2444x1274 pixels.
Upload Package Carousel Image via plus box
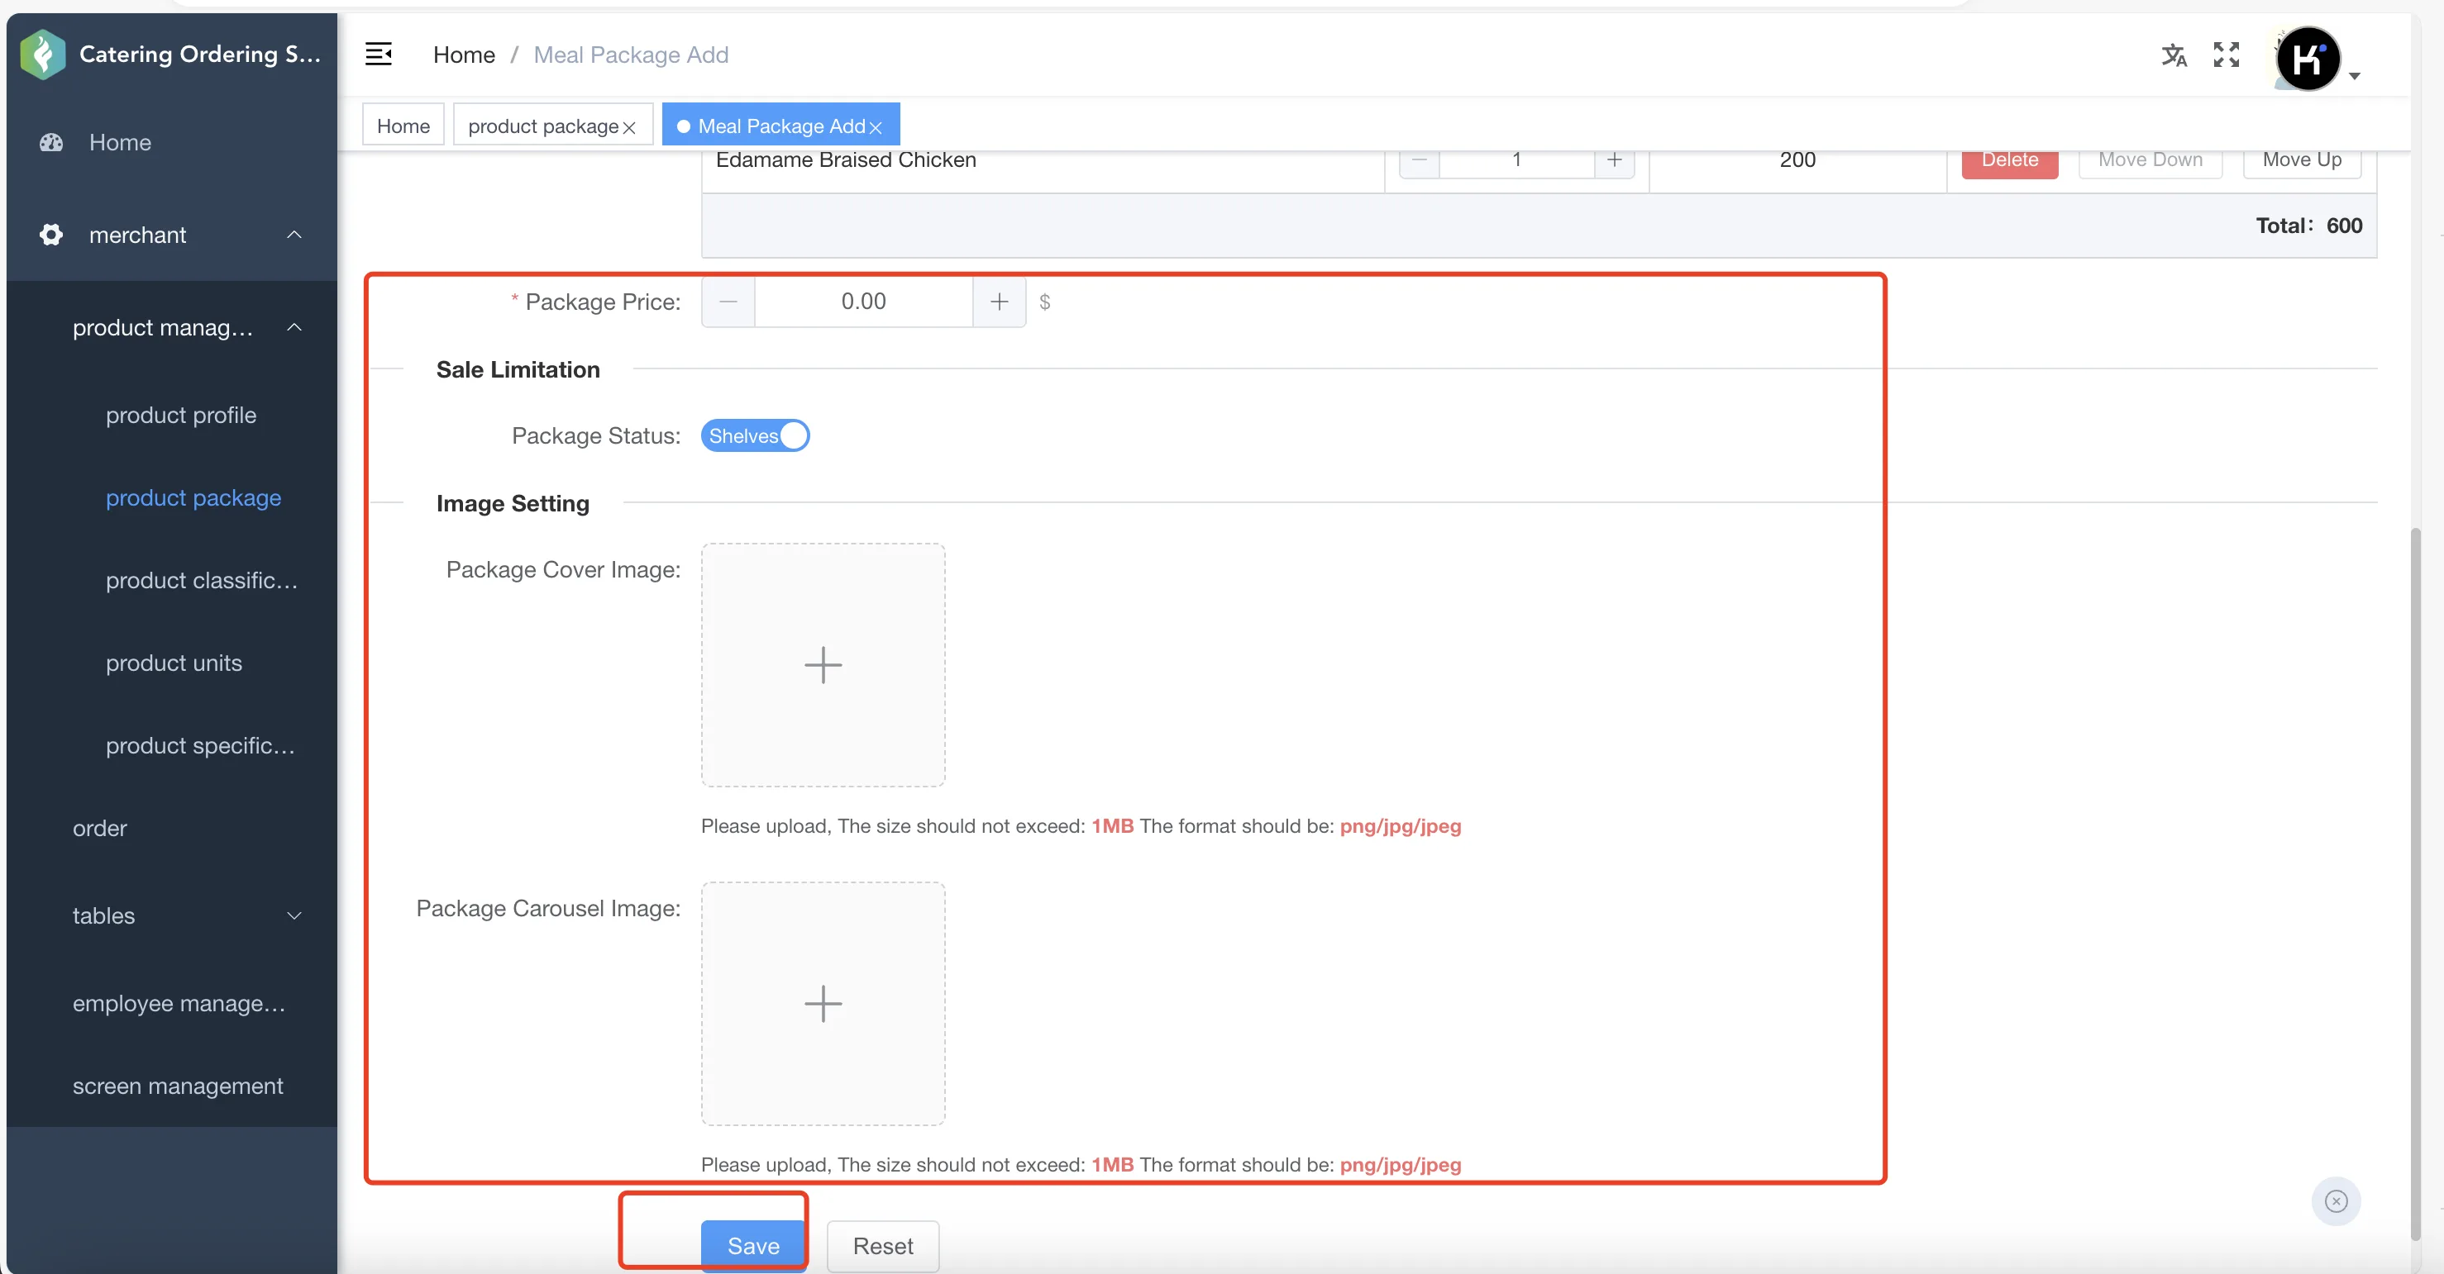tap(823, 1003)
